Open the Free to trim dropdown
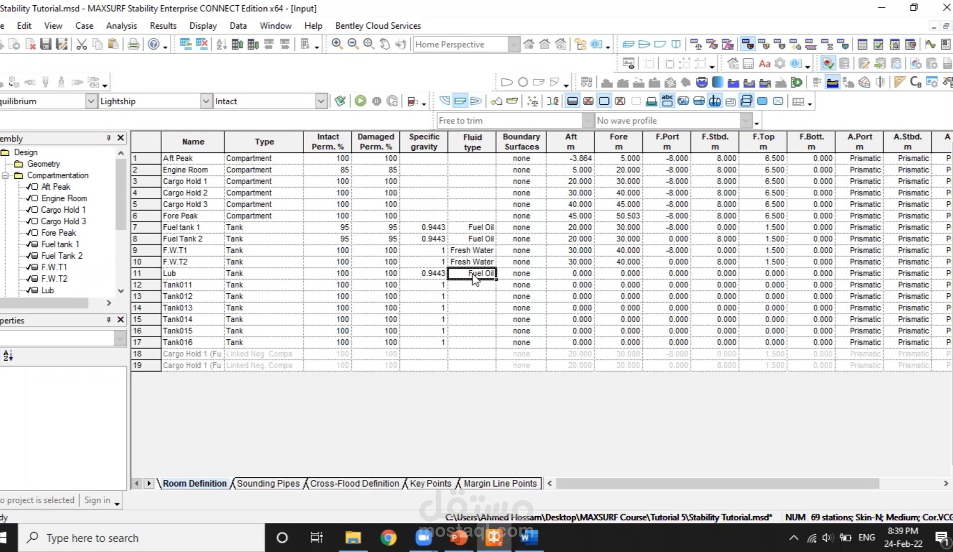 tap(587, 121)
